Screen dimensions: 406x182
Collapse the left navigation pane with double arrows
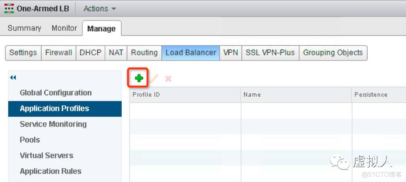[13, 78]
